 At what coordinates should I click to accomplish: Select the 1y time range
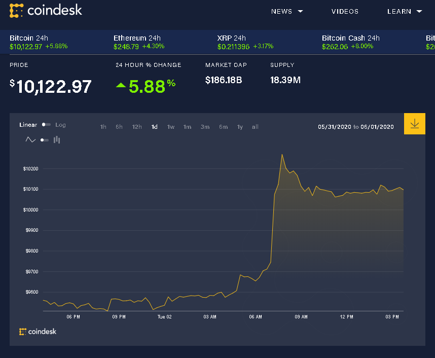pyautogui.click(x=240, y=127)
